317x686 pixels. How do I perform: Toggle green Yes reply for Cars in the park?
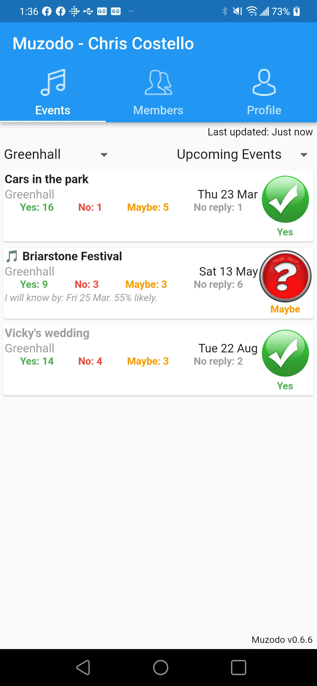tap(285, 199)
